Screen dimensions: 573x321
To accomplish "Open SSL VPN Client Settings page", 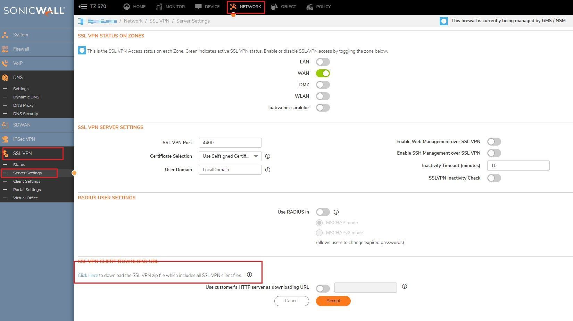I will pyautogui.click(x=27, y=181).
